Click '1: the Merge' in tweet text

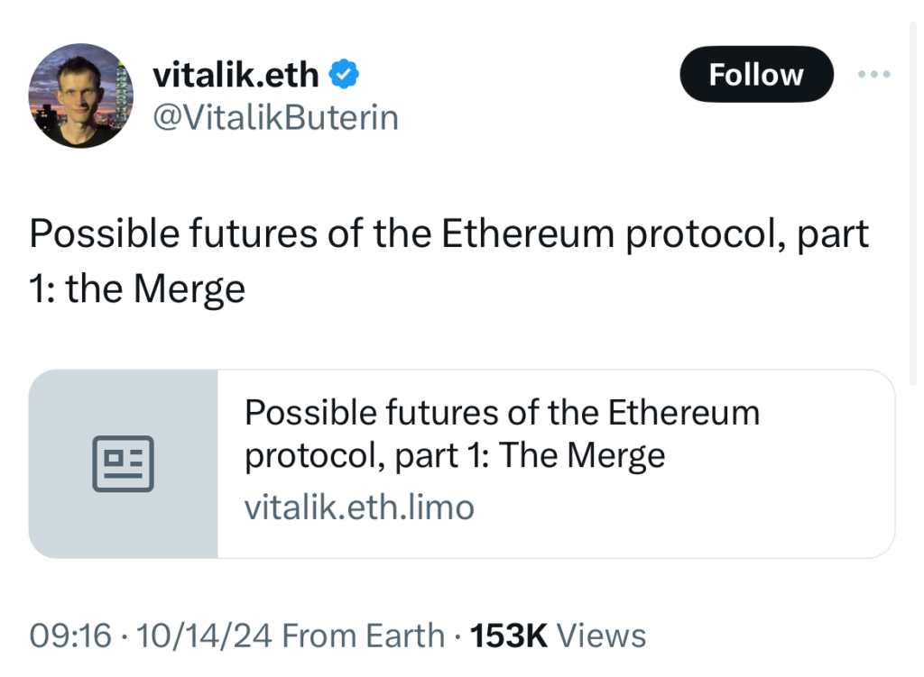coord(137,289)
